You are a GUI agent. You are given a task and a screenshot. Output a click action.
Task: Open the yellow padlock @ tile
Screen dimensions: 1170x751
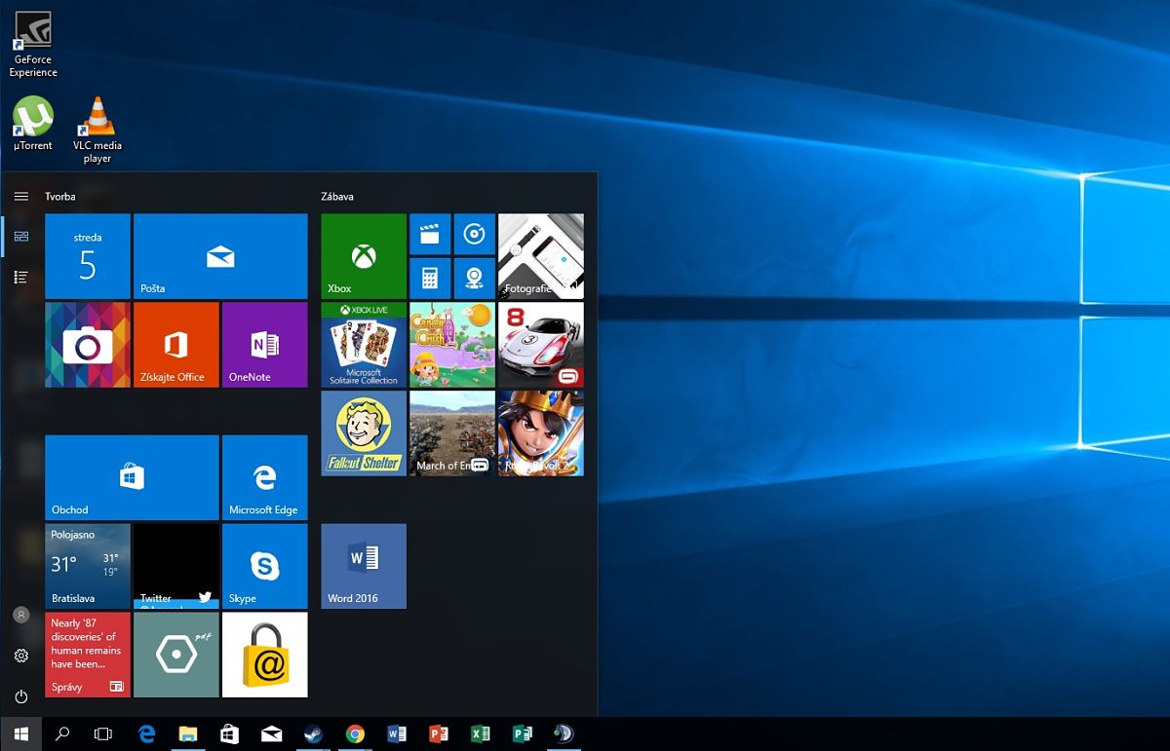(x=265, y=655)
